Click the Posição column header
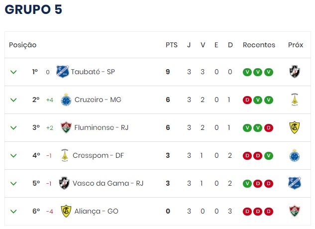315x229 pixels. (x=23, y=45)
